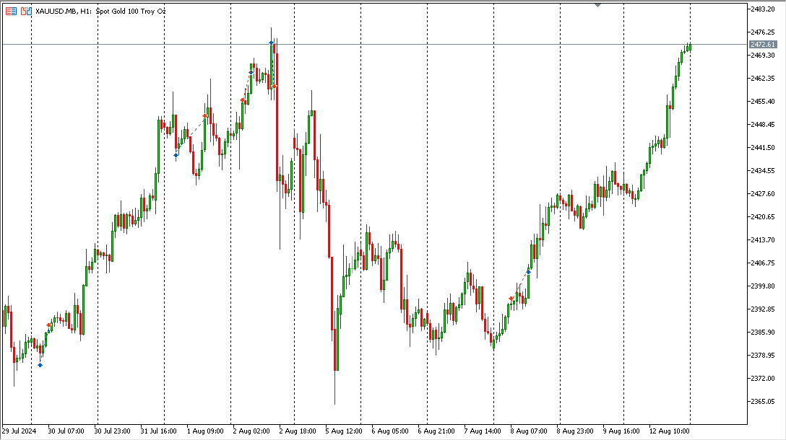Click the 2476.25 price scale label
Viewport: 786px width, 440px height.
pos(762,32)
